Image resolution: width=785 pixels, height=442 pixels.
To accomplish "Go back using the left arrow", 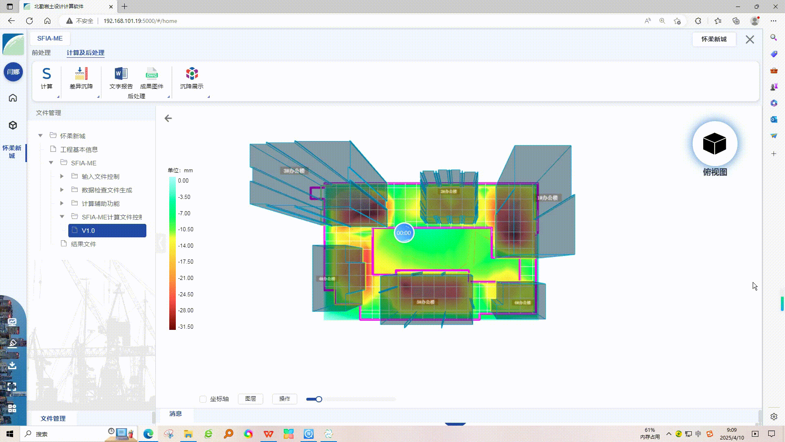I will click(168, 118).
